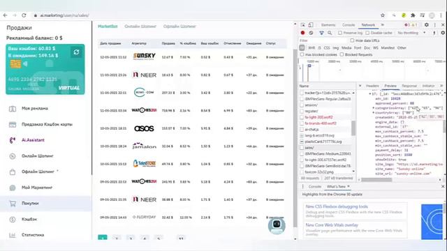Image resolution: width=447 pixels, height=251 pixels.
Task: Select the Marketbot sales tab
Action: pyautogui.click(x=108, y=26)
